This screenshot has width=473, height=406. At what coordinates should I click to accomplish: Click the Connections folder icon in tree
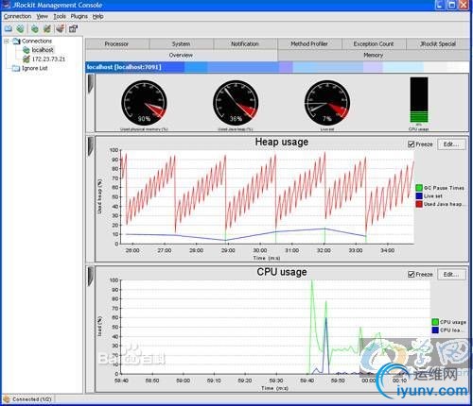(x=16, y=41)
